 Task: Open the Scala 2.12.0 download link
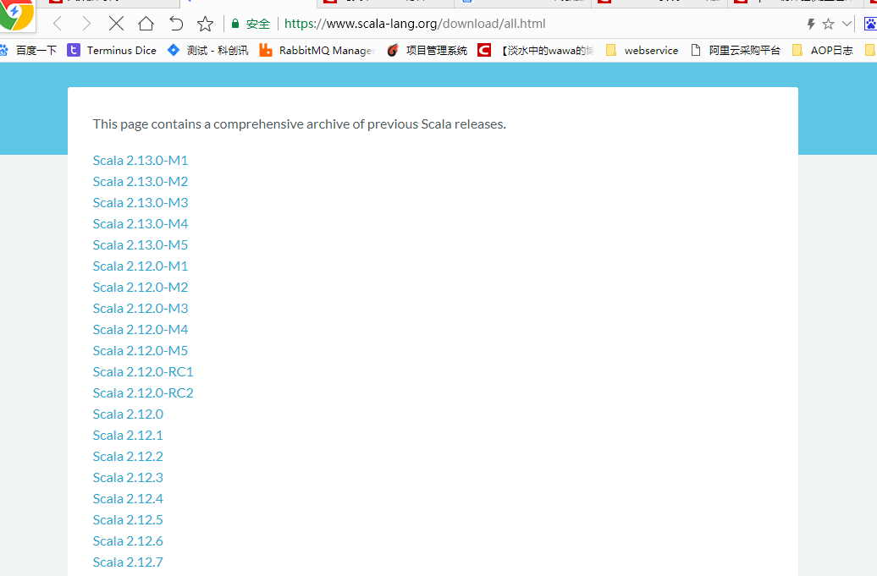[x=128, y=414]
